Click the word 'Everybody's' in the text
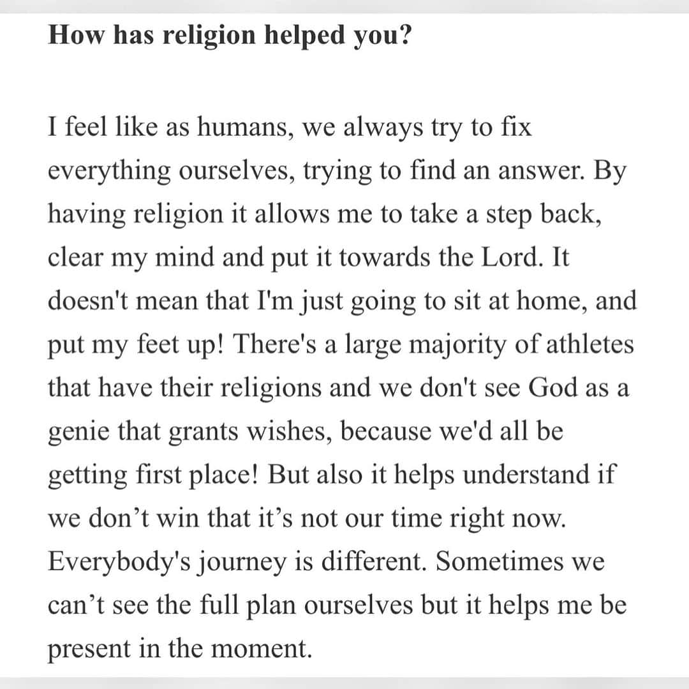The image size is (689, 689). [119, 563]
